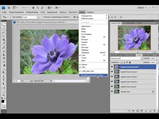
Task: Choose 'История' from the Window menu
Action: [x=93, y=39]
